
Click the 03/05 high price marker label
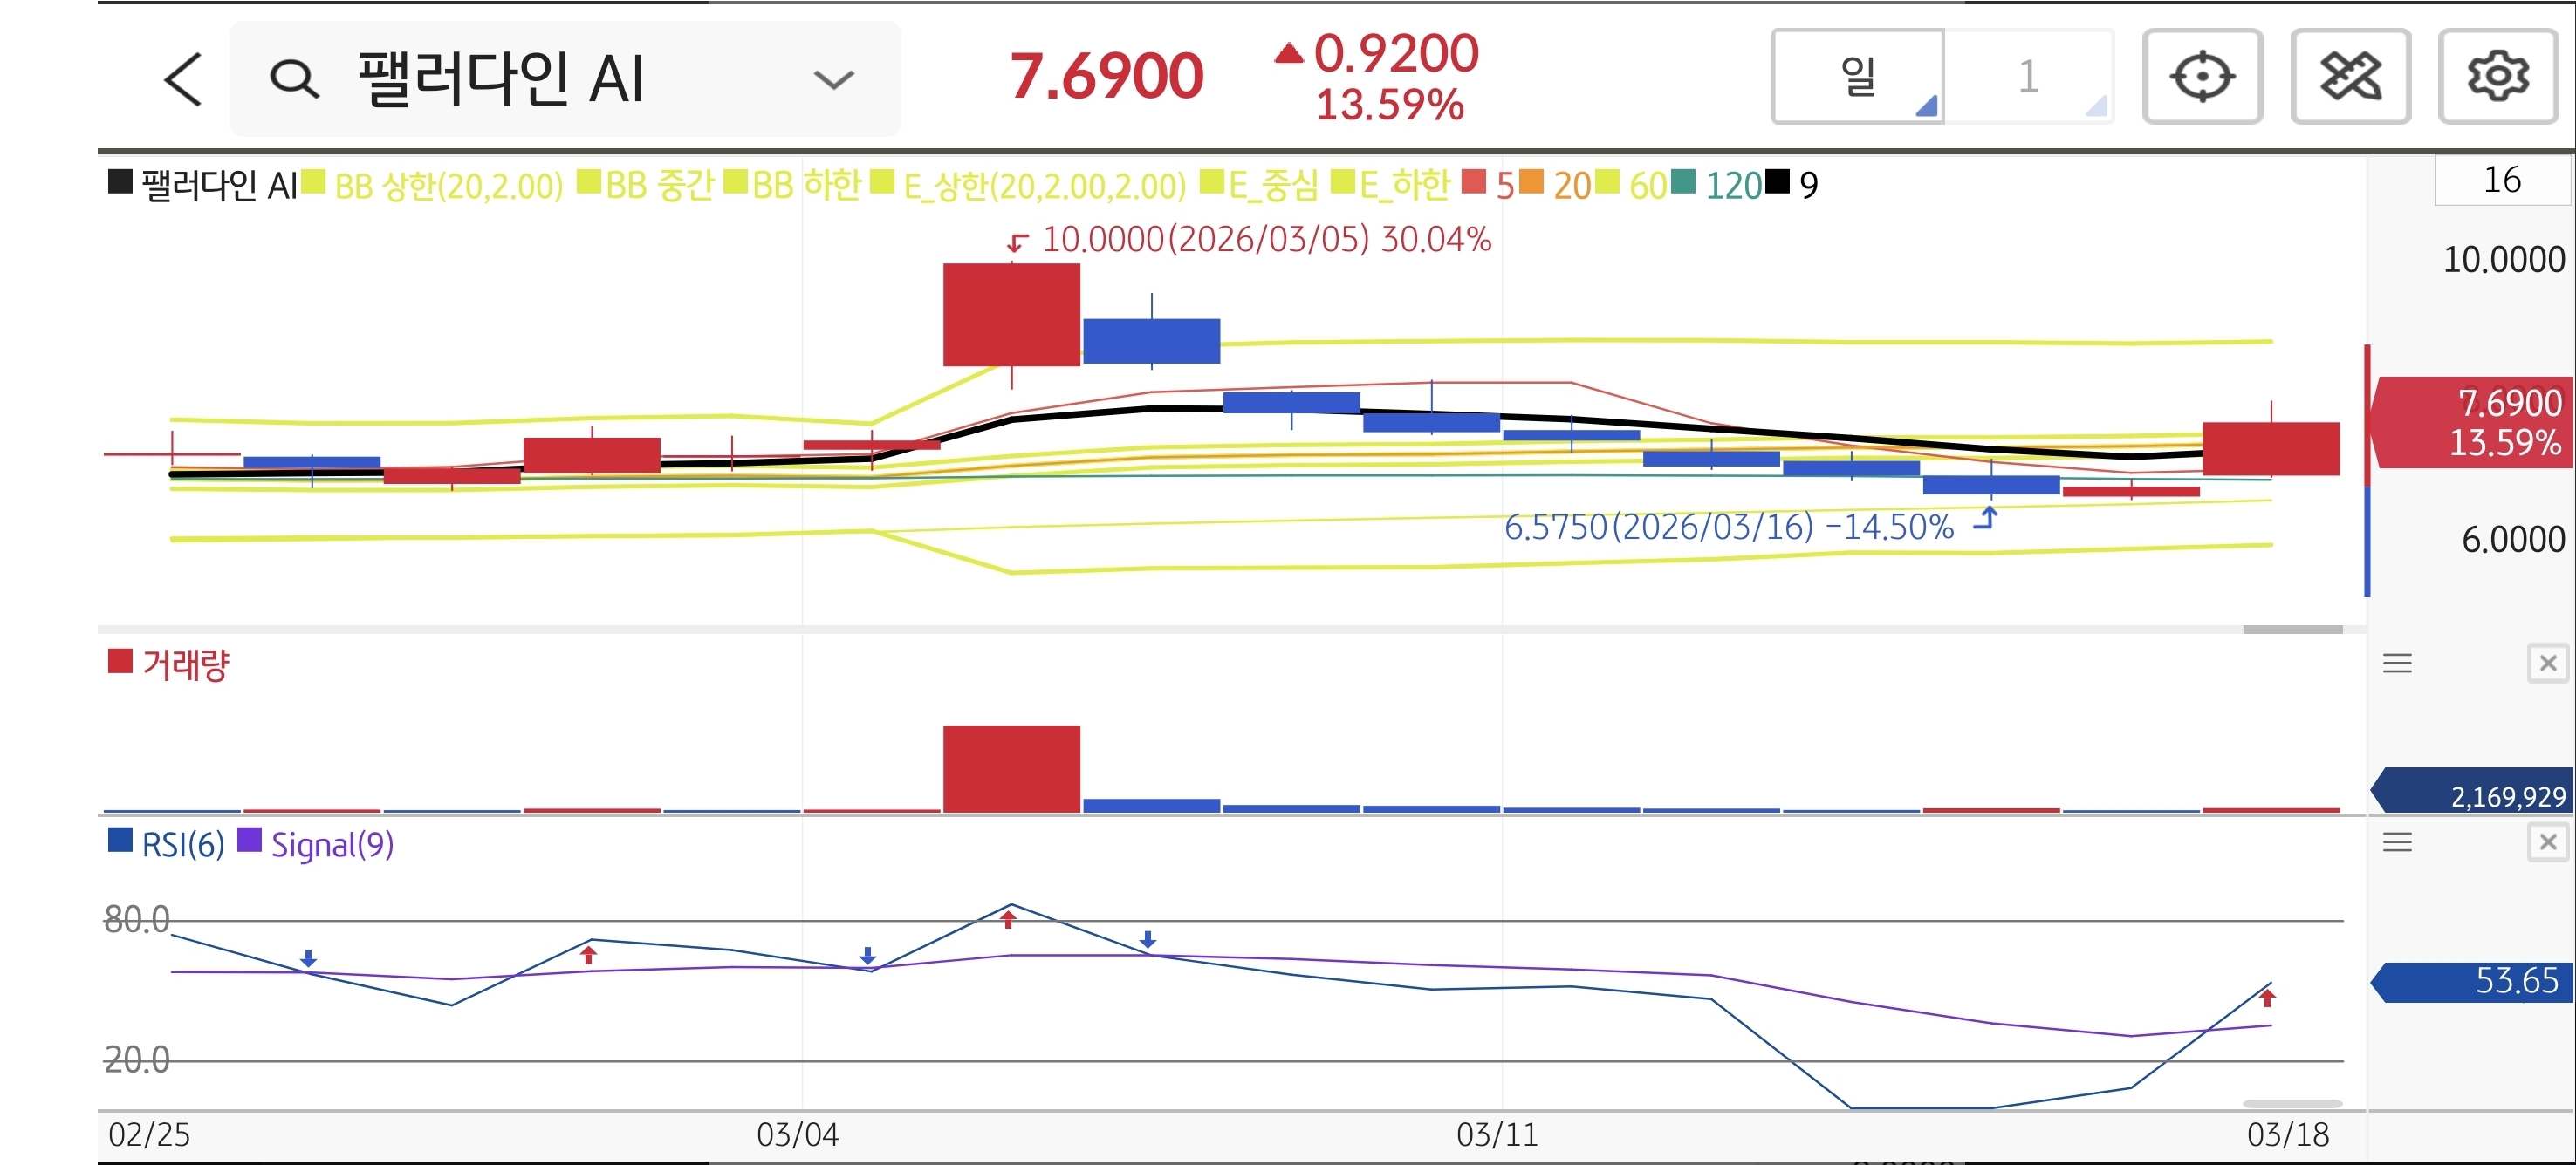click(1265, 240)
